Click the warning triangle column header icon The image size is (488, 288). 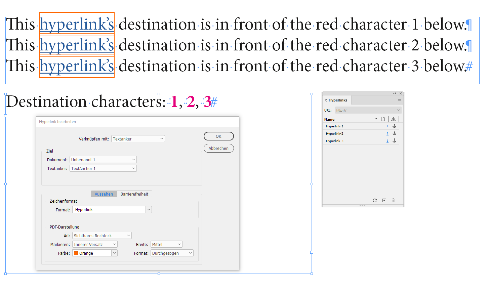click(393, 119)
